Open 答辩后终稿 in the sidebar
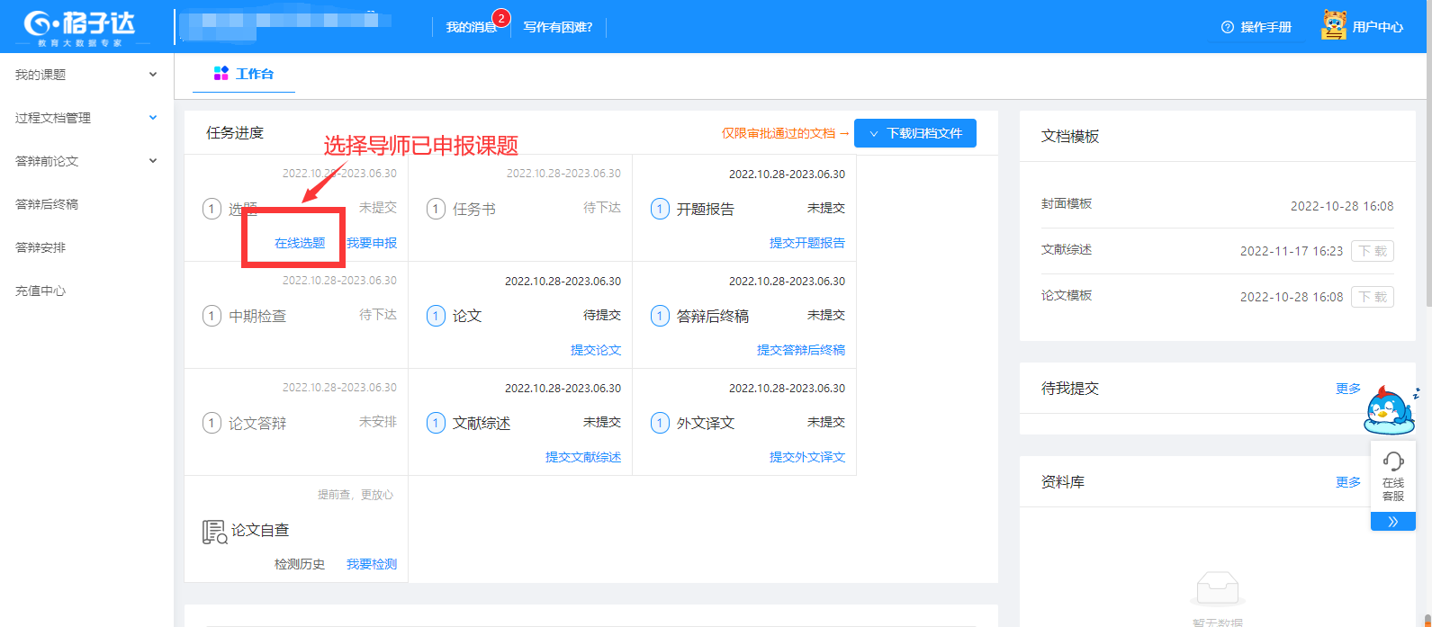 [47, 204]
